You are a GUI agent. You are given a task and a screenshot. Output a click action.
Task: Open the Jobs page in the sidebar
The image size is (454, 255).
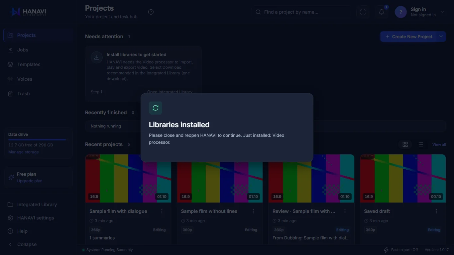click(39, 50)
